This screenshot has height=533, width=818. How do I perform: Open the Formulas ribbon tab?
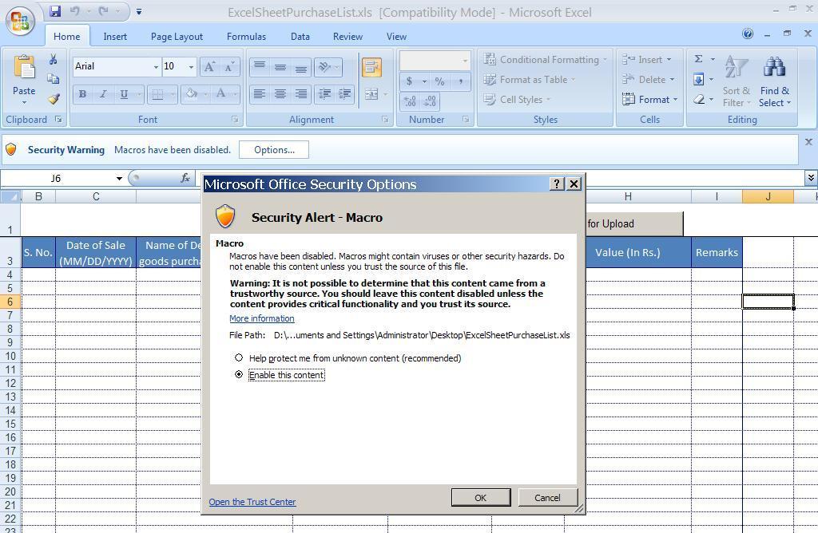pos(246,37)
